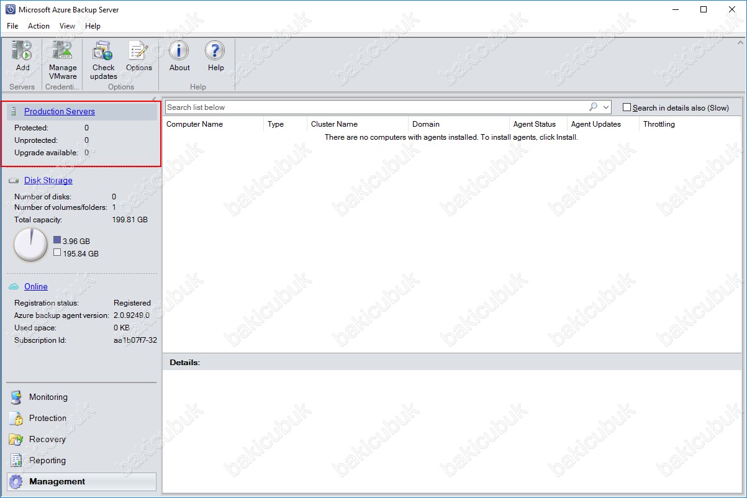Click the Details pane header

click(452, 362)
